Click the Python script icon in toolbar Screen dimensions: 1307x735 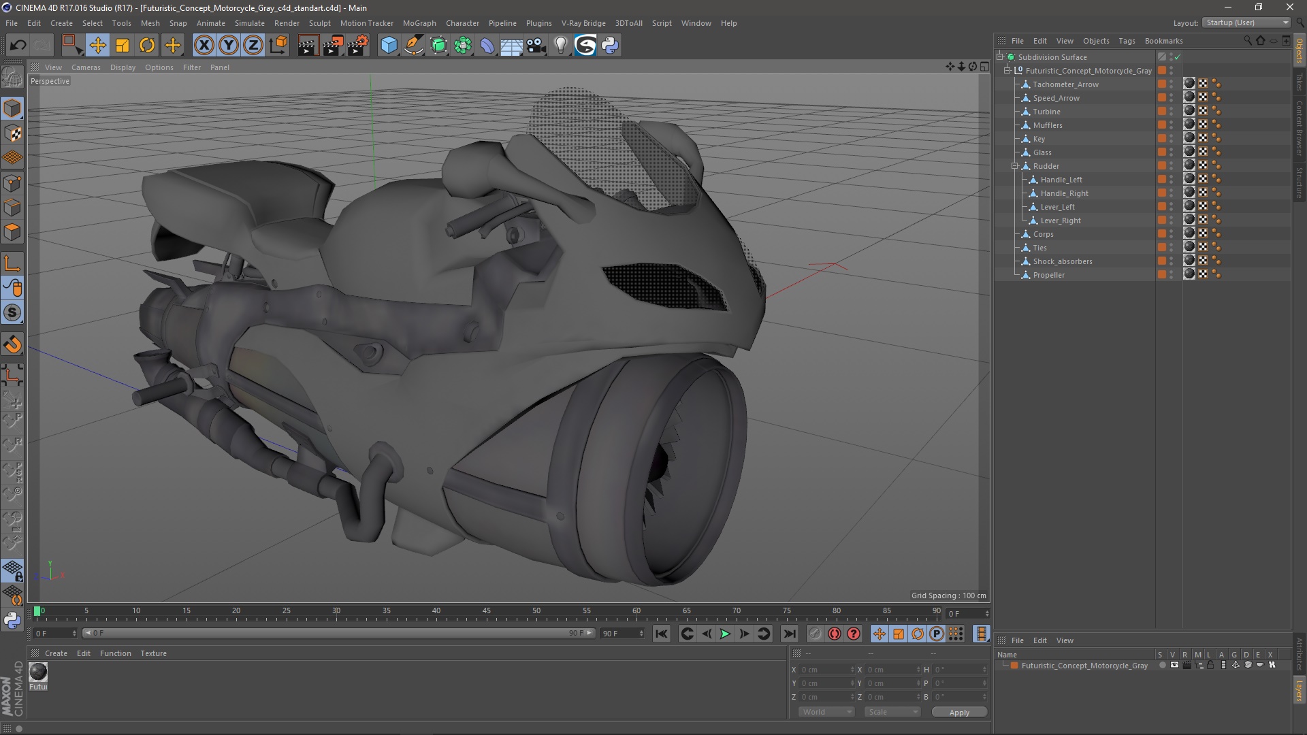[x=611, y=46]
